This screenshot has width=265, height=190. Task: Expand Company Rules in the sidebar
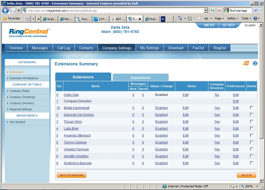click(x=19, y=91)
